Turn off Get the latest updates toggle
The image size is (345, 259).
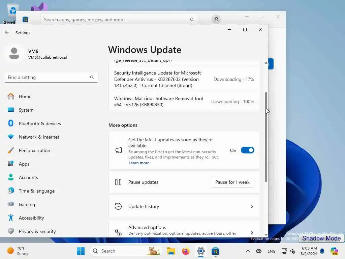(x=248, y=150)
